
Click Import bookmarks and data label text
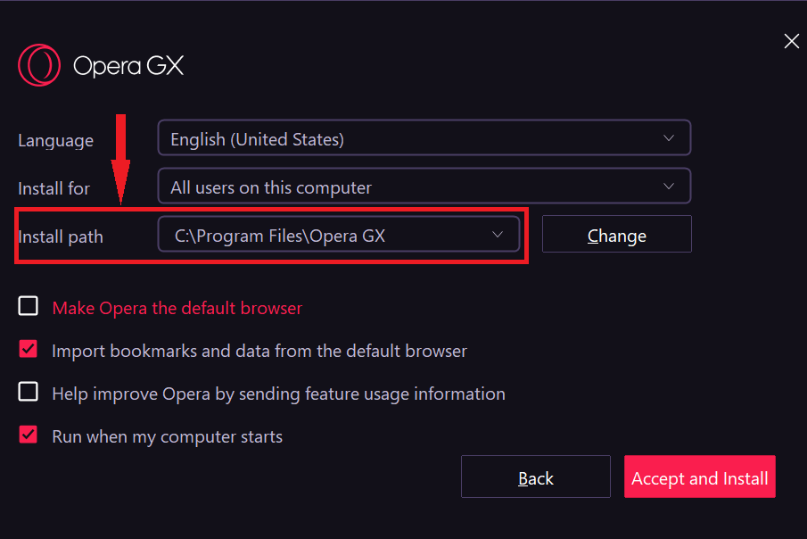259,351
